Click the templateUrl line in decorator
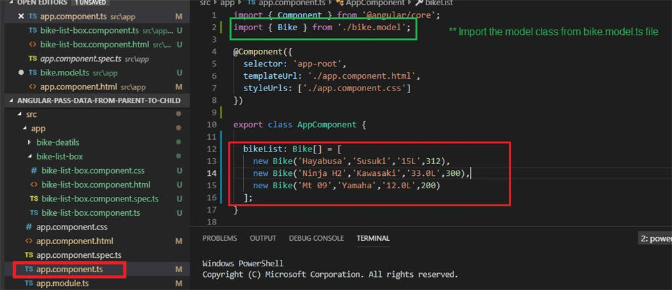Image resolution: width=672 pixels, height=290 pixels. pos(331,76)
